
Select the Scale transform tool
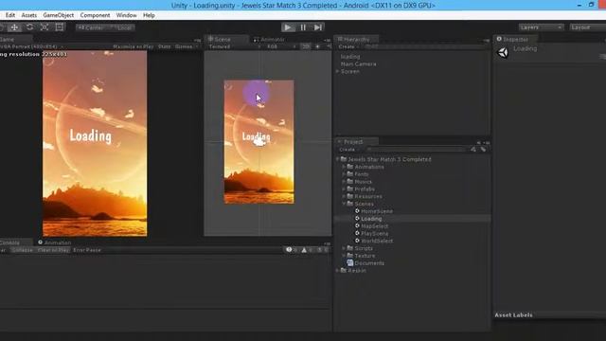click(45, 27)
